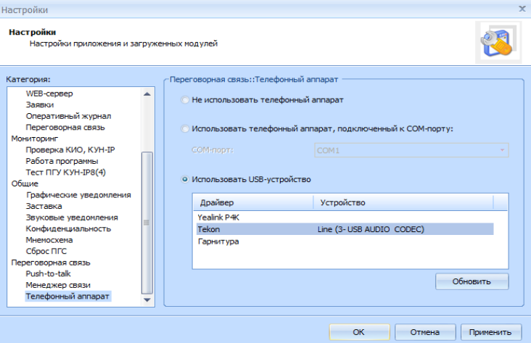Image resolution: width=531 pixels, height=343 pixels.
Task: Open Менеджер связи category
Action: [58, 285]
